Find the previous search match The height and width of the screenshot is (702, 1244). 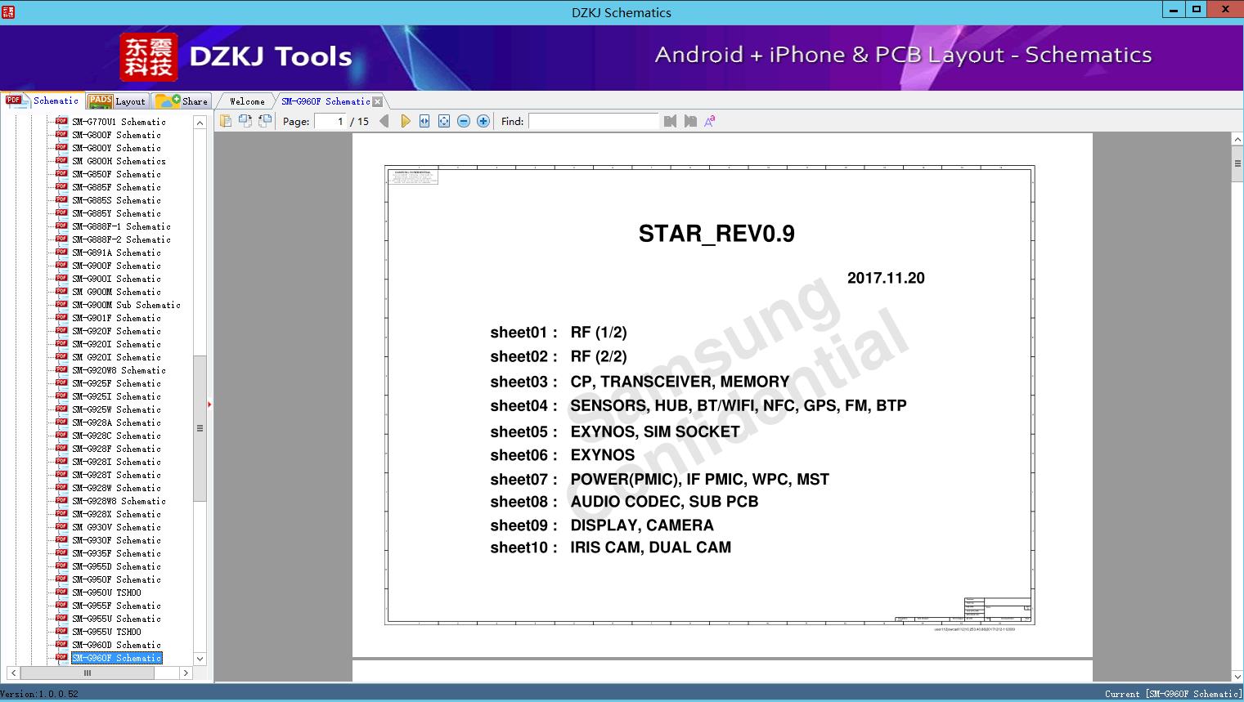pyautogui.click(x=671, y=121)
